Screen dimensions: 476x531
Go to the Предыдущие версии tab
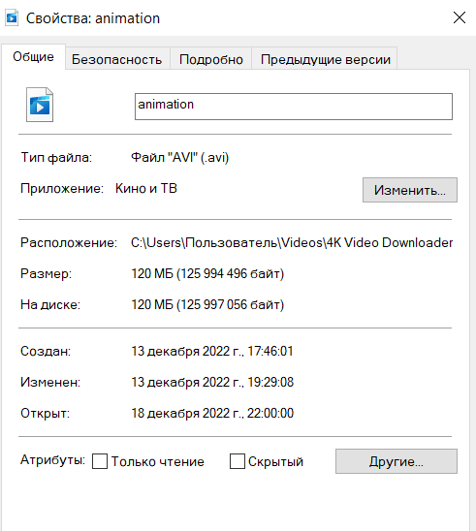325,59
